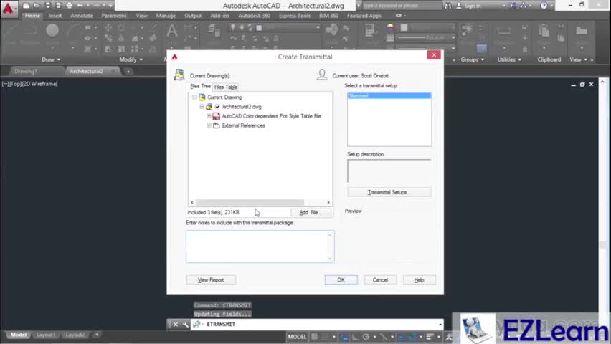Open the Draw panel dropdown
This screenshot has width=611, height=344.
(x=51, y=59)
